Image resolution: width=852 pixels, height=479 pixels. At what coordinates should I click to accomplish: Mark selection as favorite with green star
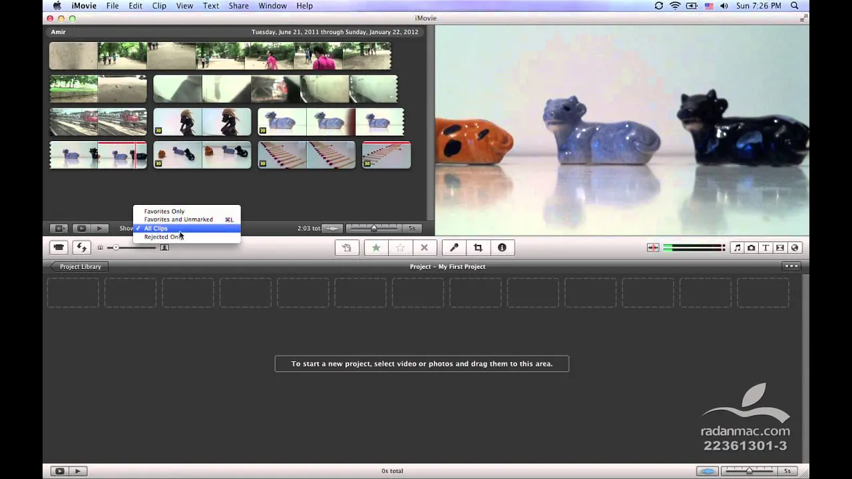coord(376,247)
